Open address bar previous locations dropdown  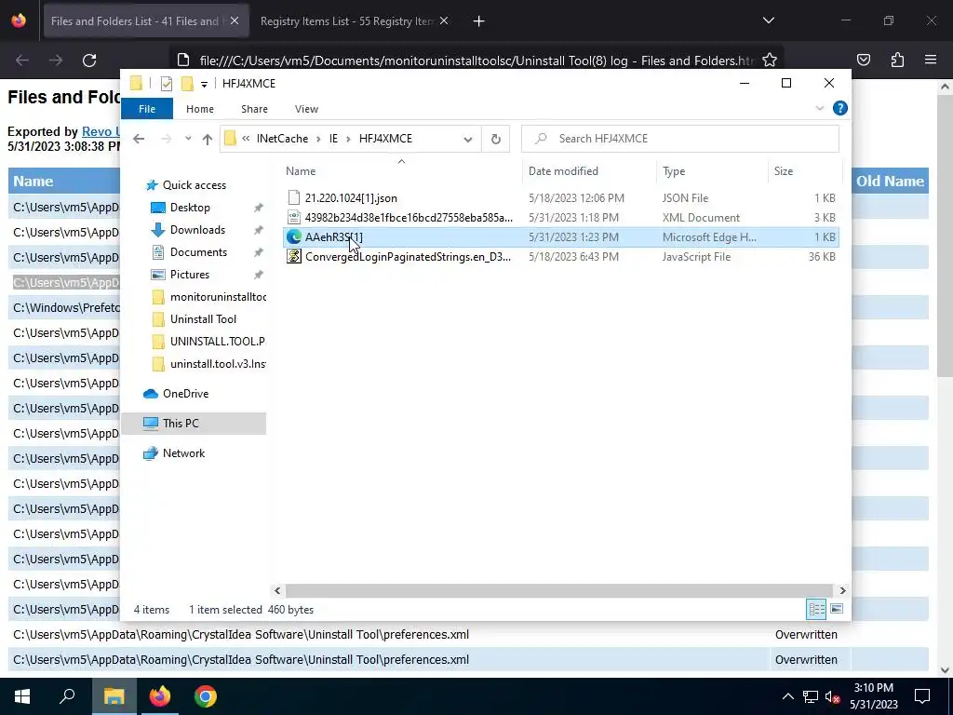coord(468,140)
